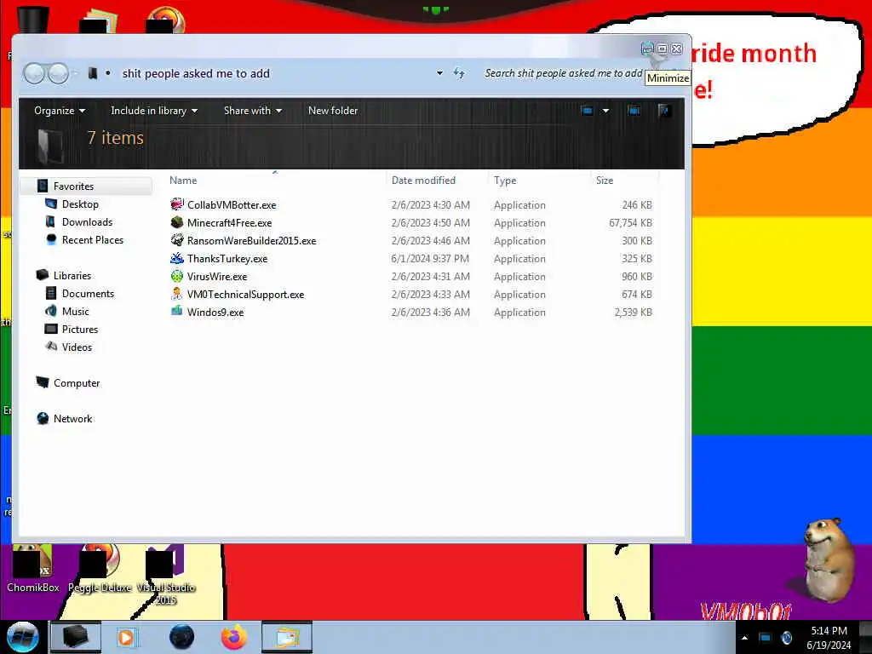This screenshot has width=872, height=654.
Task: Select Pictures library in navigation pane
Action: [80, 329]
